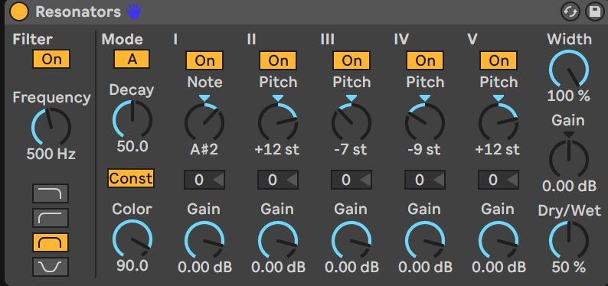Viewport: 608px width, 286px height.
Task: Select the band-pass filter shape icon
Action: pos(51,242)
